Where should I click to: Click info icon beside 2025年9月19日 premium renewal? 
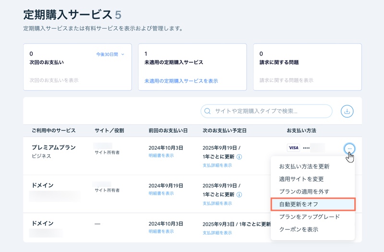coord(239,157)
